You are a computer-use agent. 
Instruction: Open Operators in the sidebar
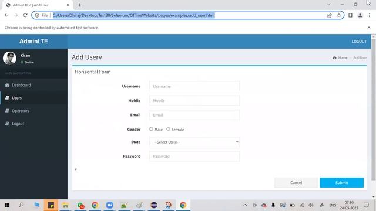[x=33, y=111]
